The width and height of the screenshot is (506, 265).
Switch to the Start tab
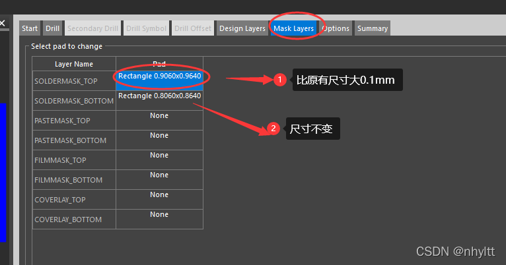[x=29, y=28]
